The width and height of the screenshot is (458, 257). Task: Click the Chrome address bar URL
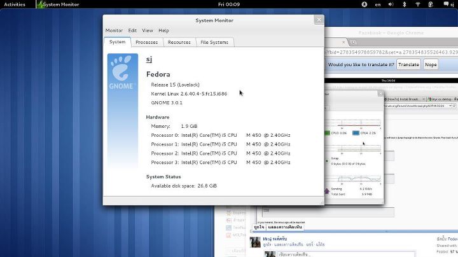[x=391, y=52]
